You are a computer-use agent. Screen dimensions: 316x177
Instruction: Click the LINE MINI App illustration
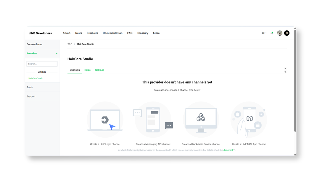coord(249,120)
